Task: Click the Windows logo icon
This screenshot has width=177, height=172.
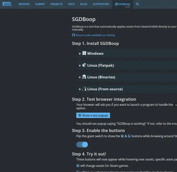Action: 84,53
